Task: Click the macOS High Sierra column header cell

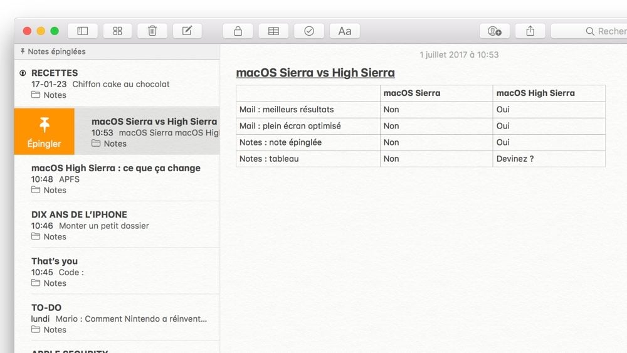Action: coord(549,93)
